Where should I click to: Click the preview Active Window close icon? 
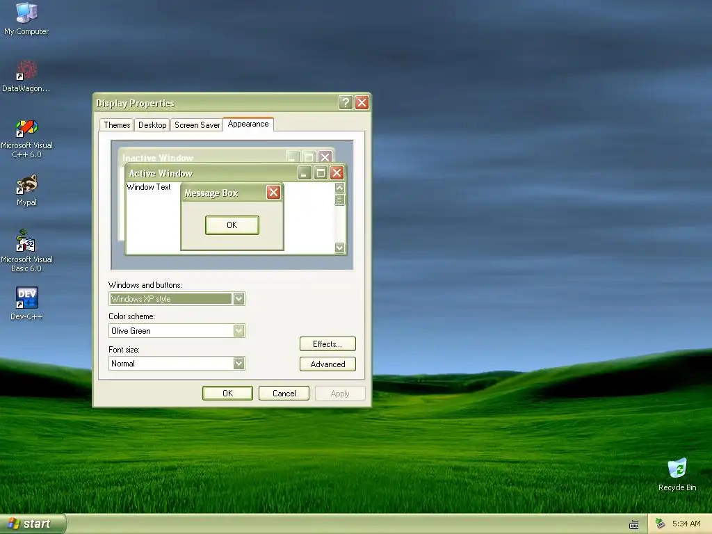point(337,172)
